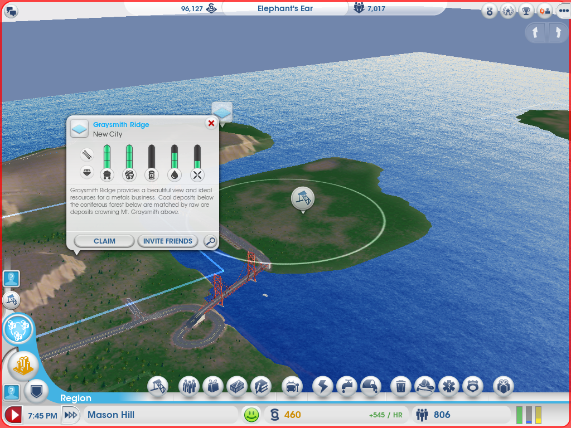Viewport: 571px width, 428px height.
Task: Click the CLAIM button
Action: click(104, 241)
